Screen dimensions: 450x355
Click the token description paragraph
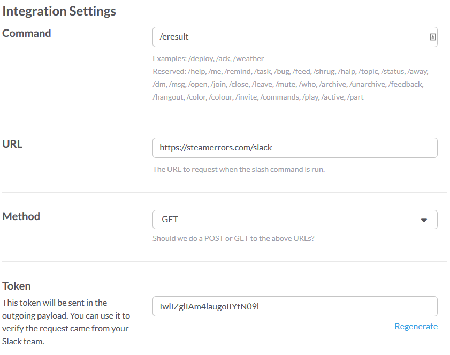(x=66, y=322)
